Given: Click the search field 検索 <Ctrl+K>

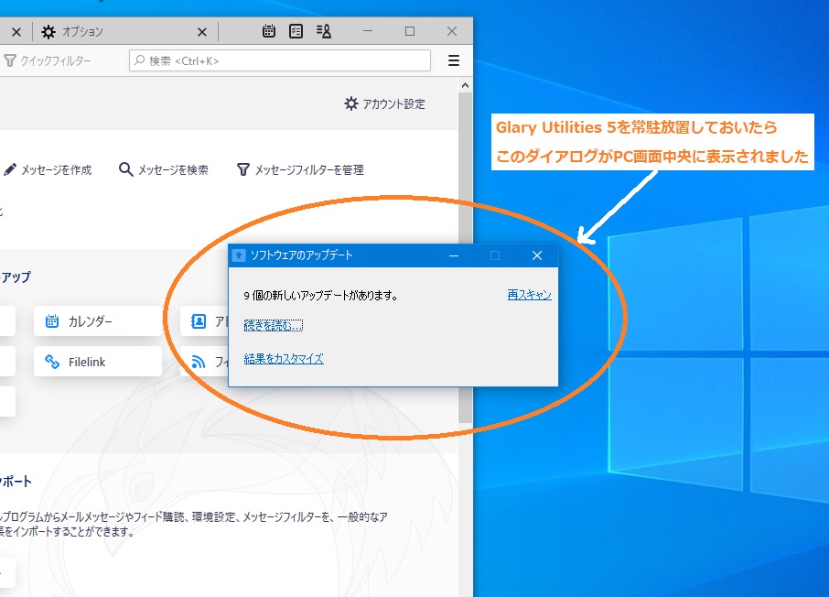Looking at the screenshot, I should (x=279, y=60).
